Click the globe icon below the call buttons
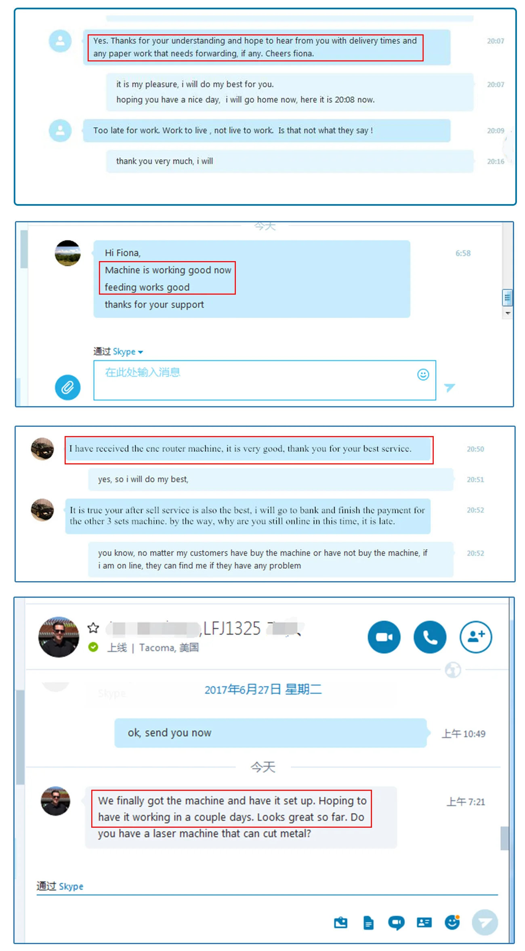This screenshot has width=525, height=951. point(453,670)
